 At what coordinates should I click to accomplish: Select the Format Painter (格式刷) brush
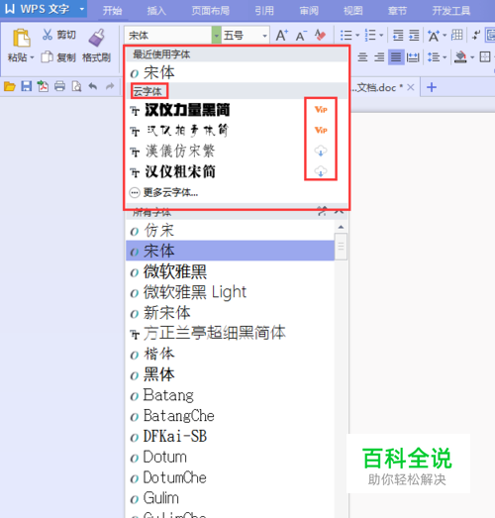point(96,38)
